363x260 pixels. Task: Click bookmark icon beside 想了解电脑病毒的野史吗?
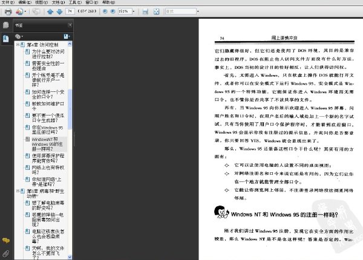tap(27, 203)
